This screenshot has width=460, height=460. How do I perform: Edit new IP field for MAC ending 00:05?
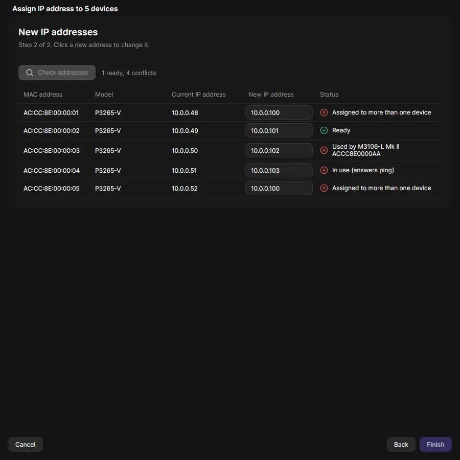(x=279, y=188)
